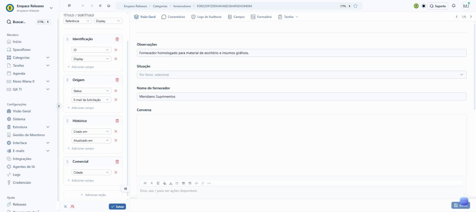Add a field to the Comercial section

[x=81, y=180]
